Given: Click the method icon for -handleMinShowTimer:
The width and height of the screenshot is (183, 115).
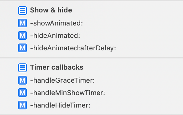Looking at the screenshot, I should 22,93.
